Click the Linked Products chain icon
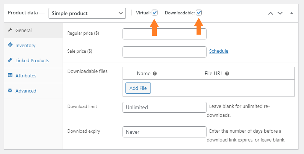Screen dimensions: 304x154 pyautogui.click(x=10, y=60)
